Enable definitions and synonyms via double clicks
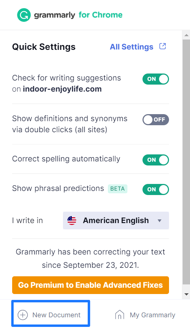 click(x=156, y=119)
